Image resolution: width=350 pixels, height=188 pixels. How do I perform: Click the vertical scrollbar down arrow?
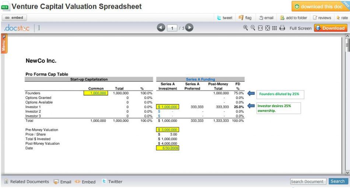pos(347,173)
